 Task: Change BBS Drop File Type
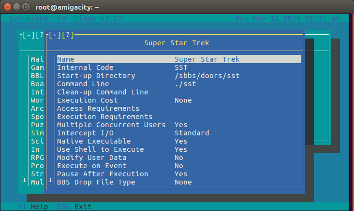click(x=178, y=182)
